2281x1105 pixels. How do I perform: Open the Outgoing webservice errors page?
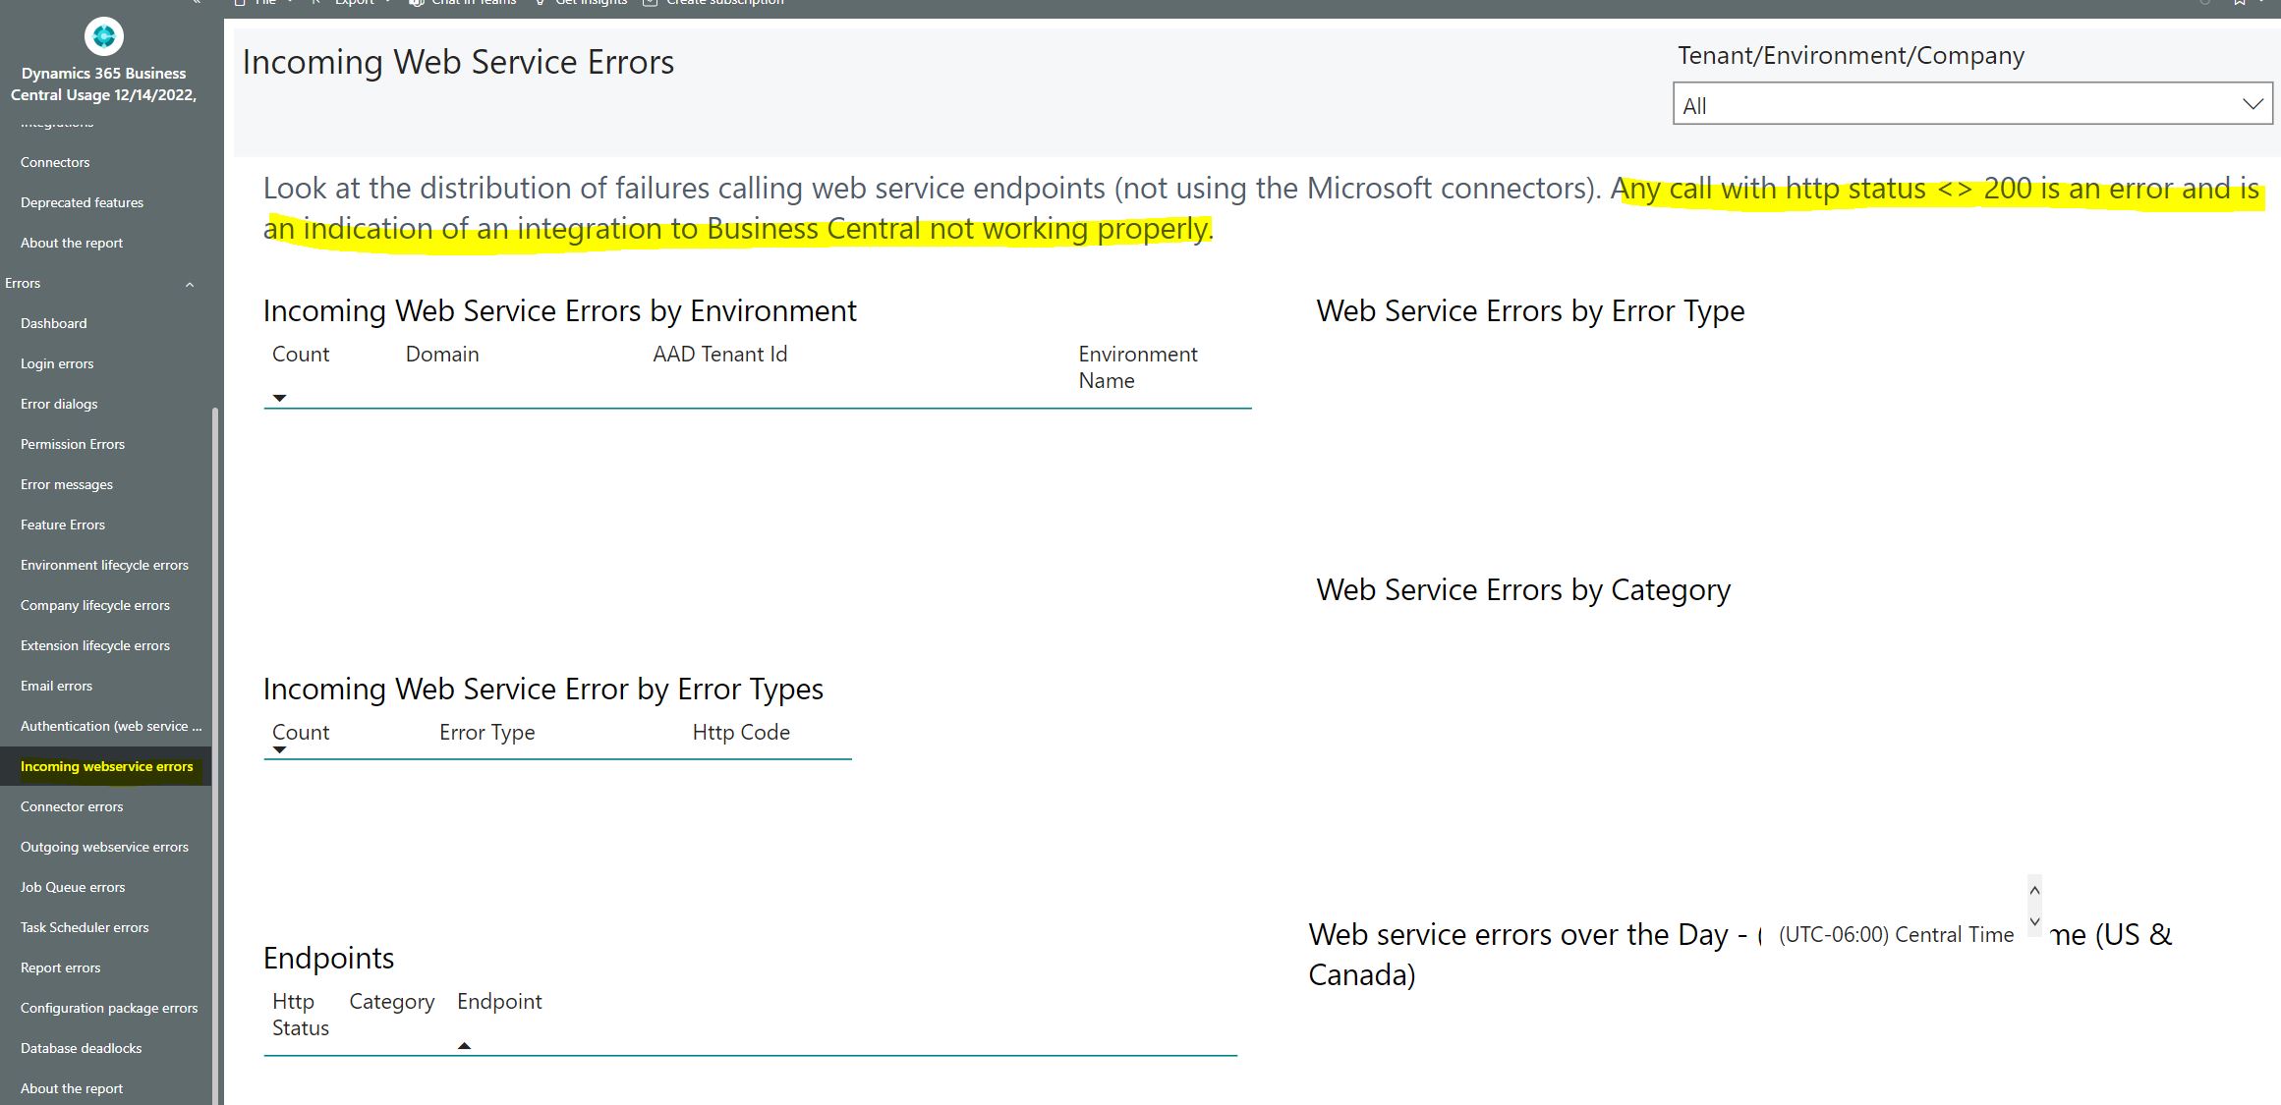click(104, 847)
